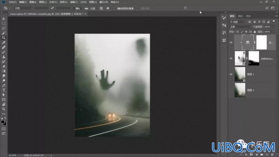
Task: Filter layers by smart object icon
Action: 268,22
